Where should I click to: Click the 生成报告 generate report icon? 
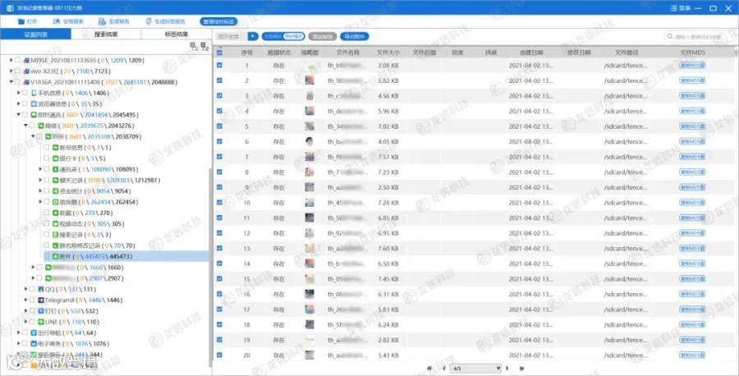click(x=102, y=21)
